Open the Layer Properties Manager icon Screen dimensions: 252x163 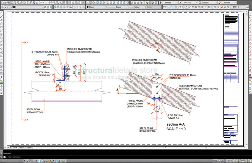[x=1, y=7]
